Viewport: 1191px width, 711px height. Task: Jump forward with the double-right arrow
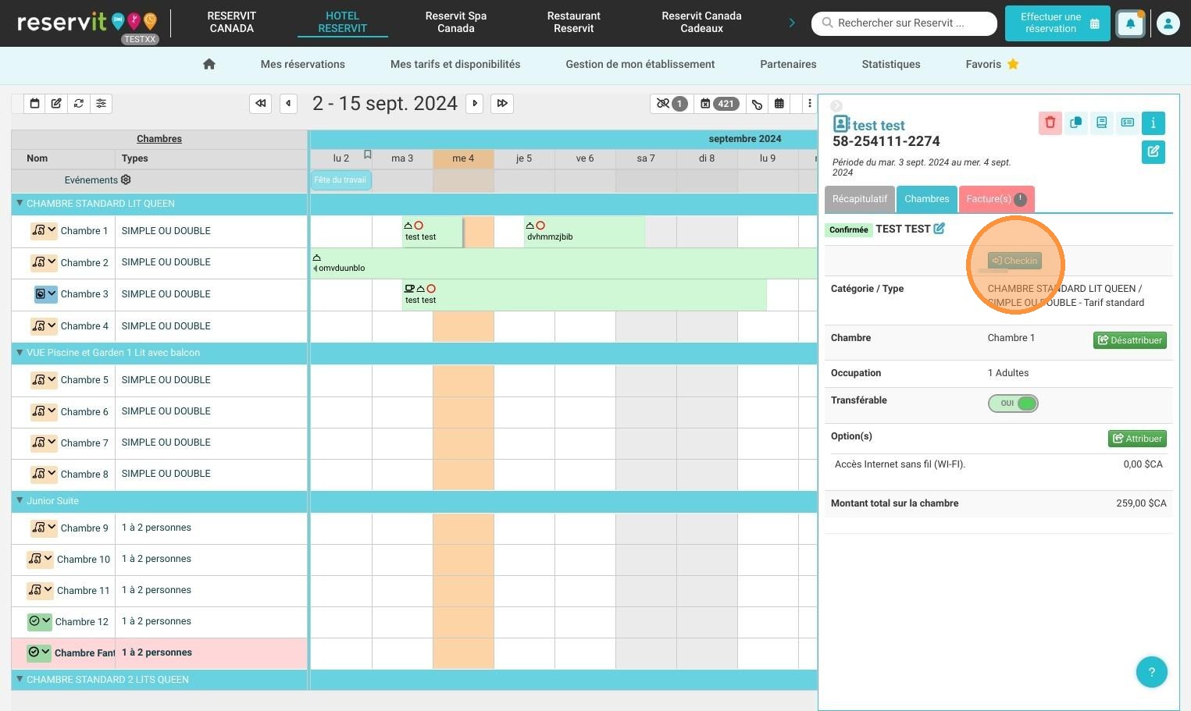pyautogui.click(x=502, y=103)
